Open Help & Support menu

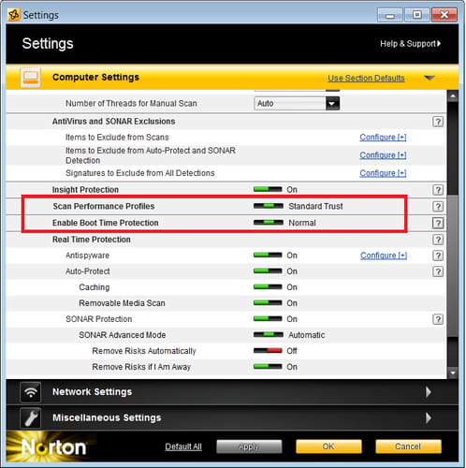pos(410,44)
